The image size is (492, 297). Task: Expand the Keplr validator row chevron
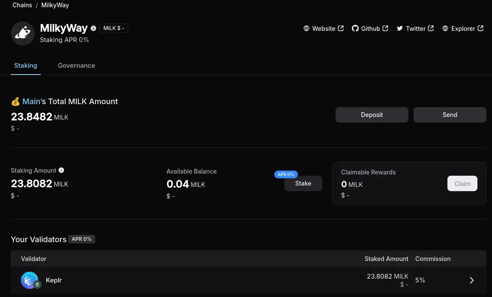pyautogui.click(x=471, y=280)
